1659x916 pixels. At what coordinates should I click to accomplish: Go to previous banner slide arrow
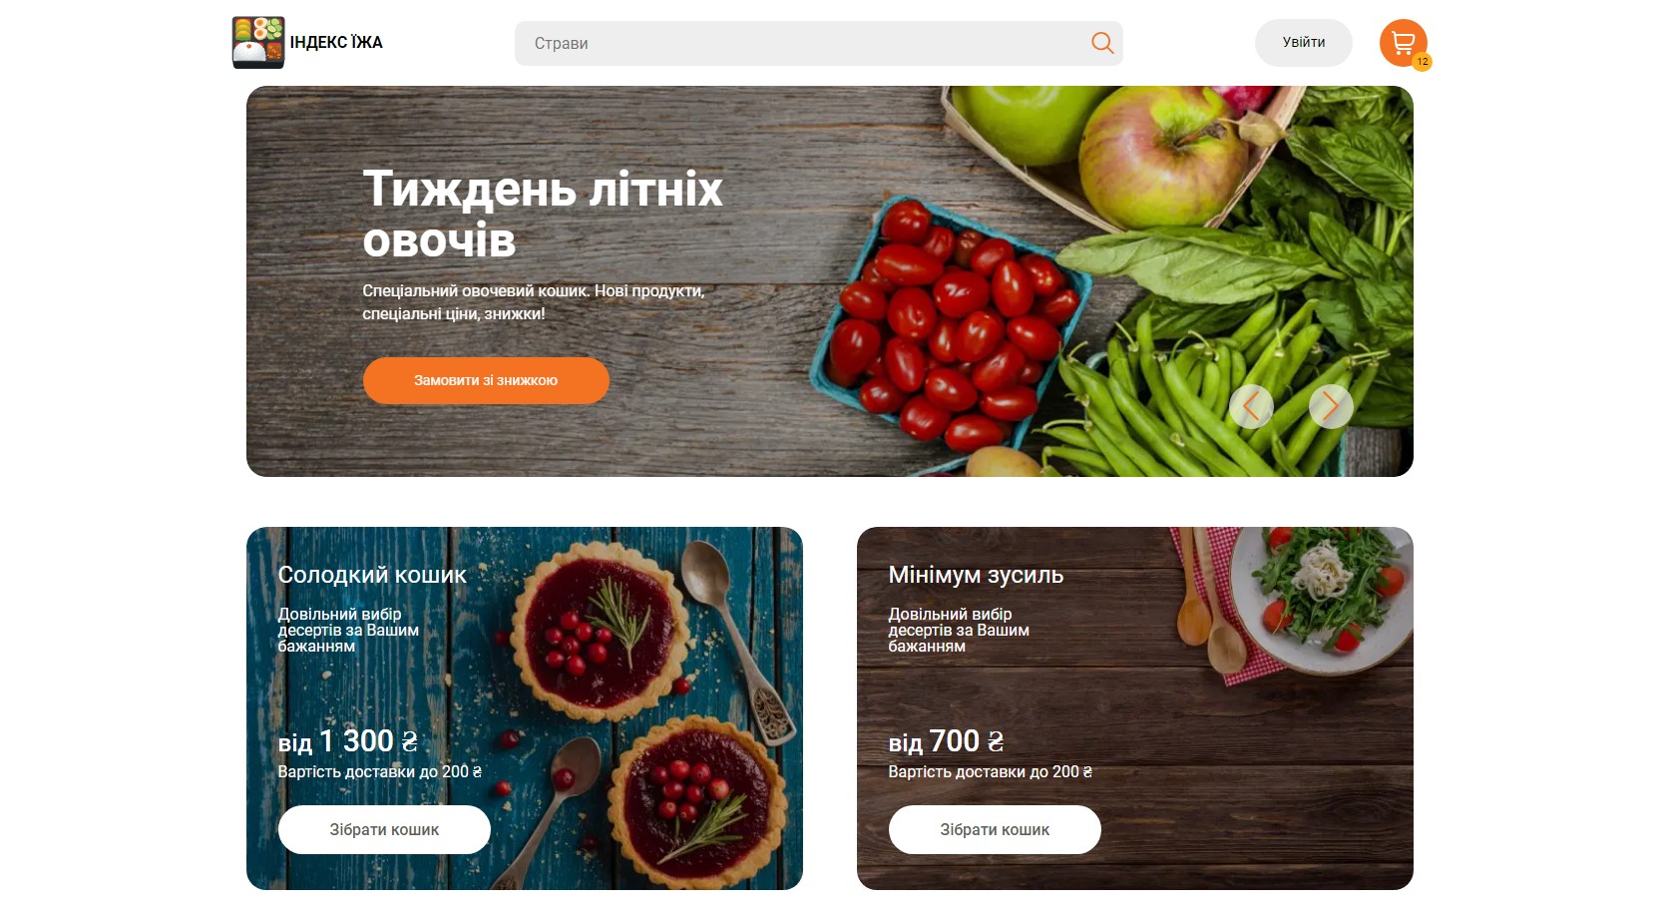(1251, 406)
